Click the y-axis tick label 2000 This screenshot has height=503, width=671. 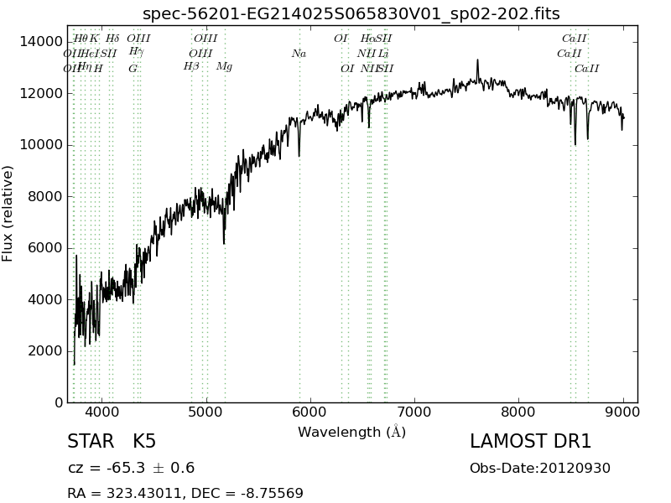pyautogui.click(x=45, y=351)
